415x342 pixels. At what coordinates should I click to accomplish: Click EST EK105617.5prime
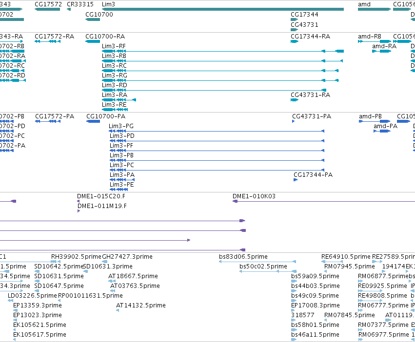[x=40, y=335]
